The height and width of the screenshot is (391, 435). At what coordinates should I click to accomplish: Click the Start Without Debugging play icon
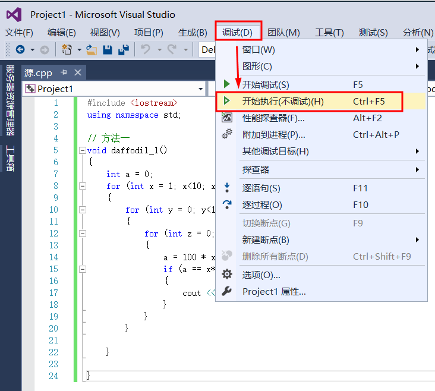(226, 101)
